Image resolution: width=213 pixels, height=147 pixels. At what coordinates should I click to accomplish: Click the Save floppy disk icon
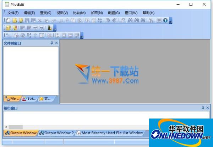(x=27, y=20)
